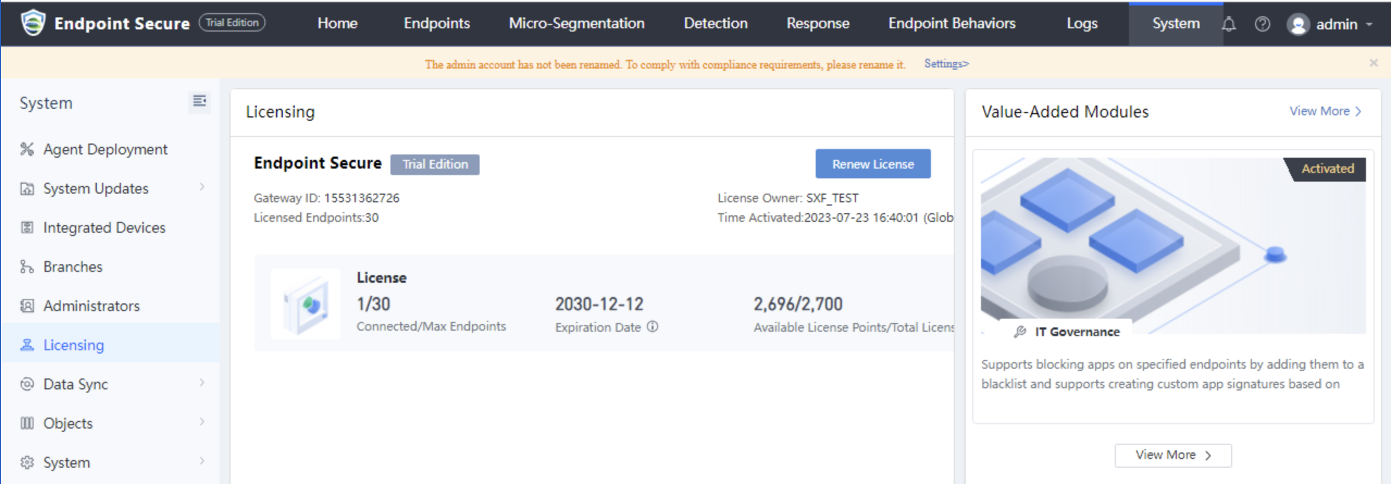Click the System gear icon in sidebar
The height and width of the screenshot is (484, 1391).
tap(27, 462)
